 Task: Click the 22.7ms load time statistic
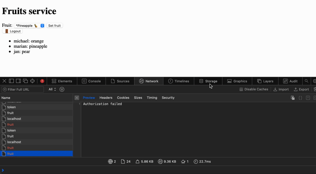click(x=202, y=162)
